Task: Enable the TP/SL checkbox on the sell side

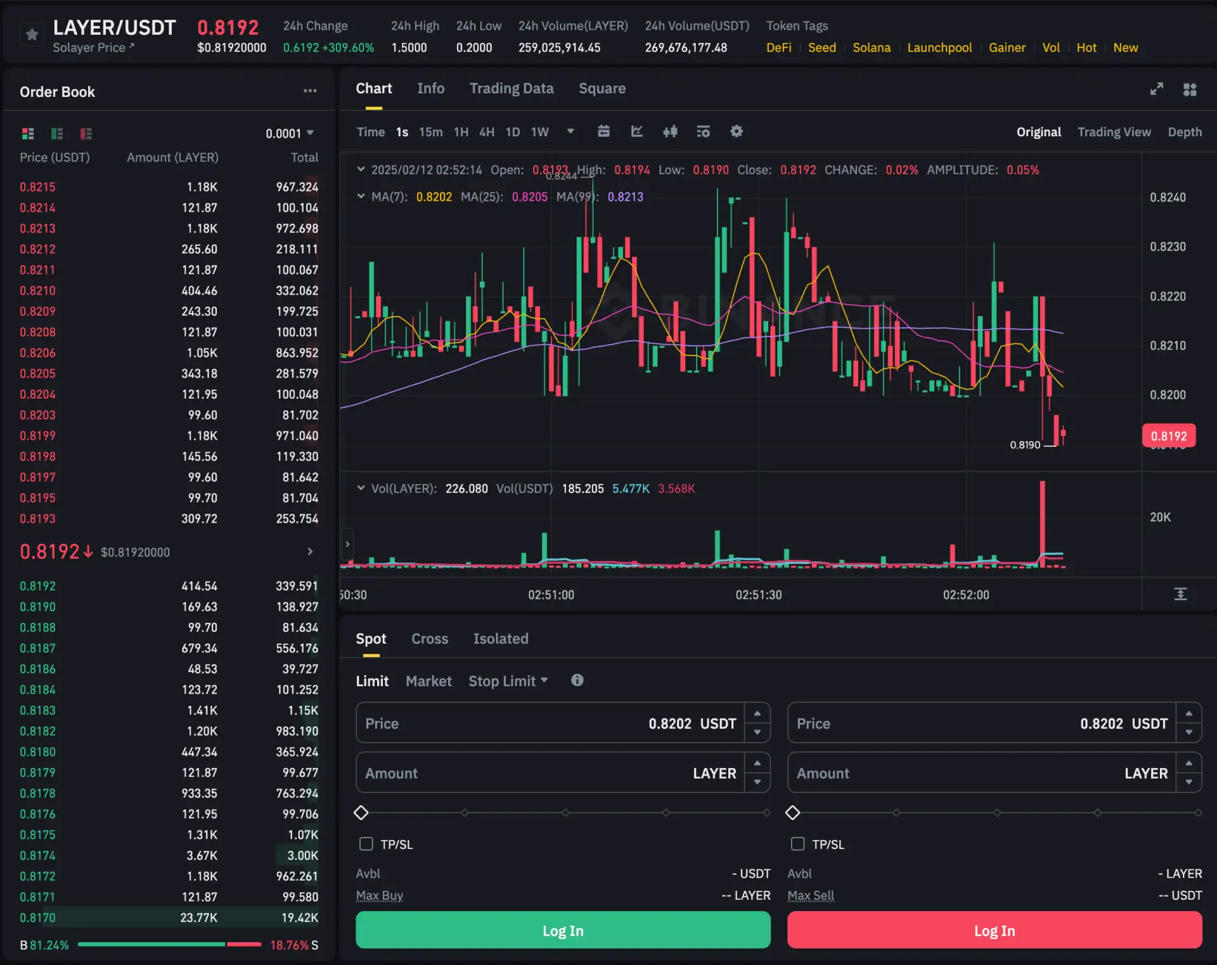Action: point(798,844)
